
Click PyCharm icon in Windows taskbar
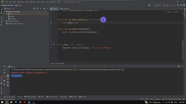(x=7, y=102)
